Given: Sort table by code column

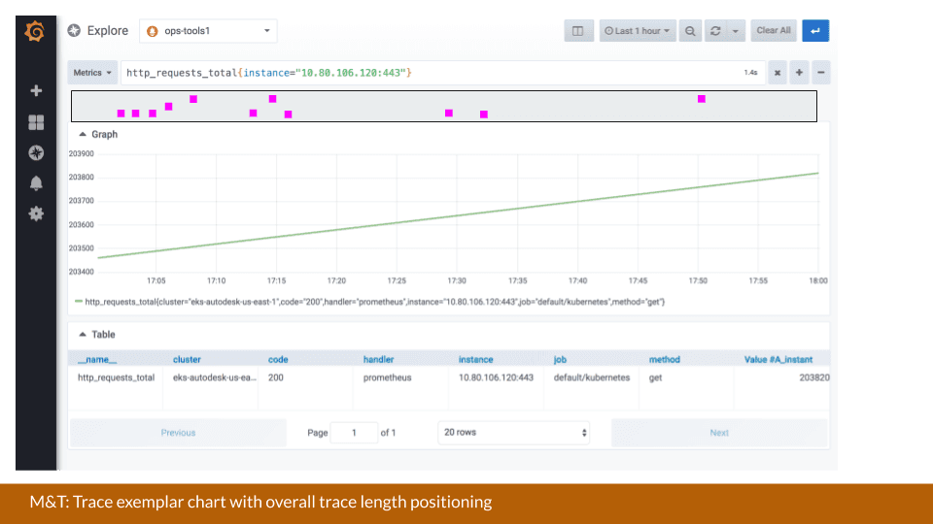Looking at the screenshot, I should (278, 359).
